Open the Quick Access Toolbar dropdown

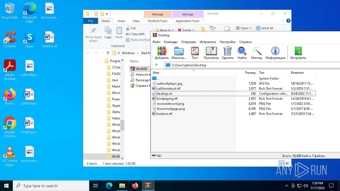[x=107, y=14]
